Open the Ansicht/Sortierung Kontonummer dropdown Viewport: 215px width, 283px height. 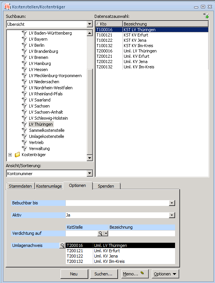coord(89,174)
